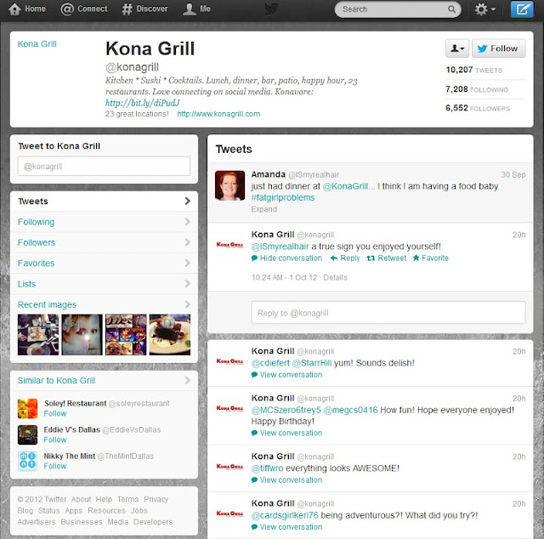Open the Discover tab
Viewport: 544px width, 539px height.
145,9
